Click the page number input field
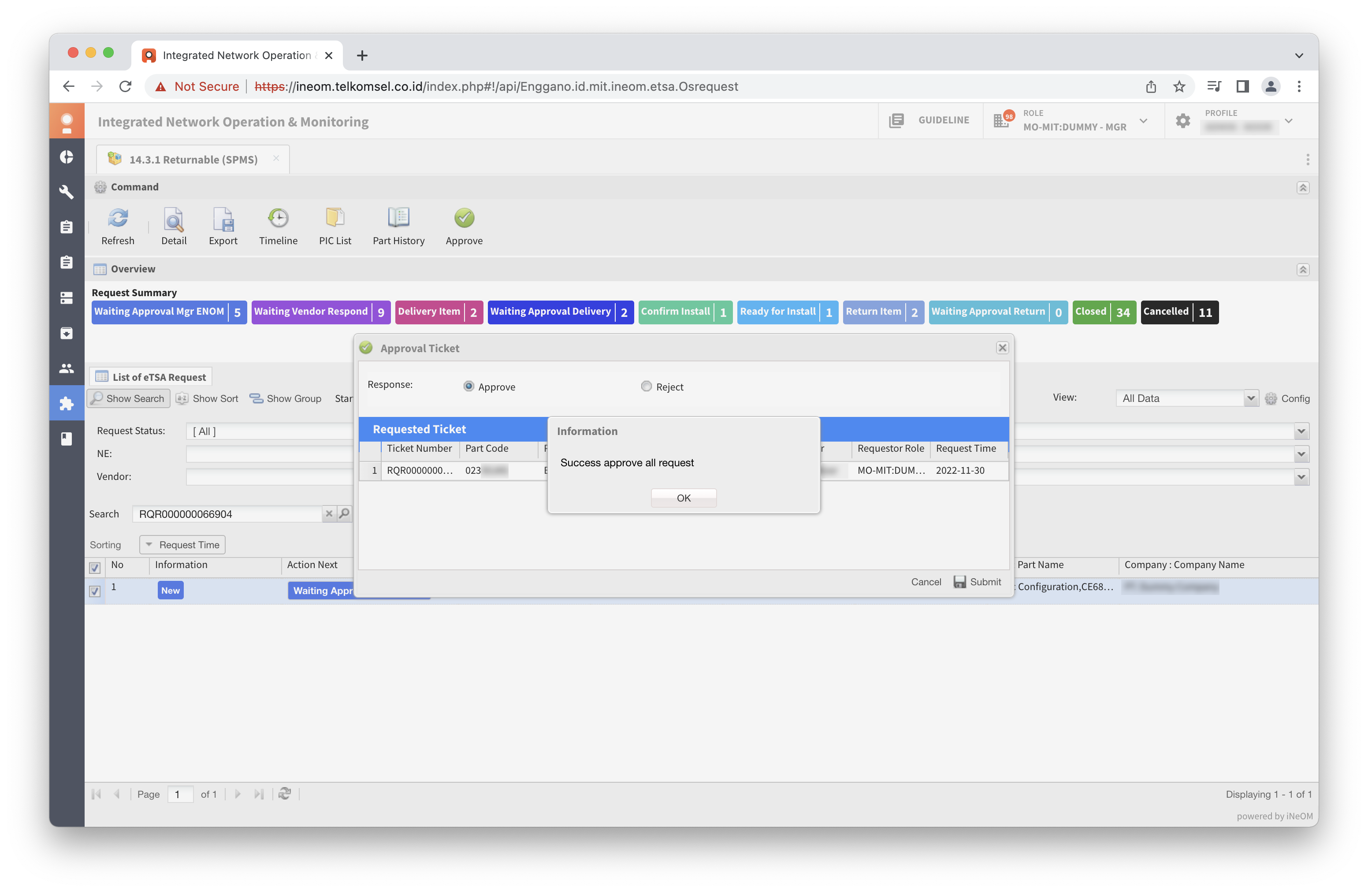Screen dimensions: 1368x892 tap(180, 794)
